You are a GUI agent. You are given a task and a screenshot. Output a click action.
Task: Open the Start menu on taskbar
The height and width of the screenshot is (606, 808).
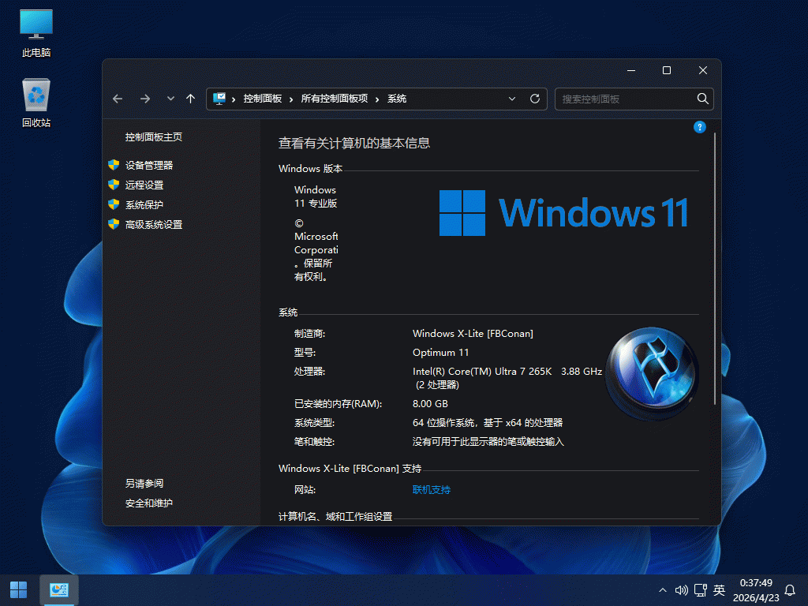click(x=19, y=590)
